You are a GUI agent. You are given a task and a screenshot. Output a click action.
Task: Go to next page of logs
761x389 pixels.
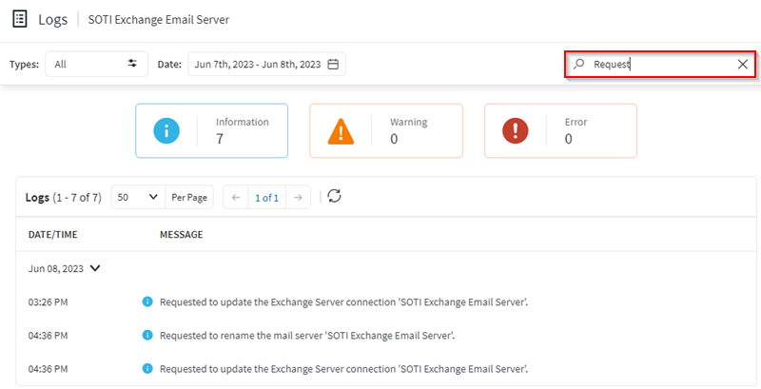coord(297,198)
